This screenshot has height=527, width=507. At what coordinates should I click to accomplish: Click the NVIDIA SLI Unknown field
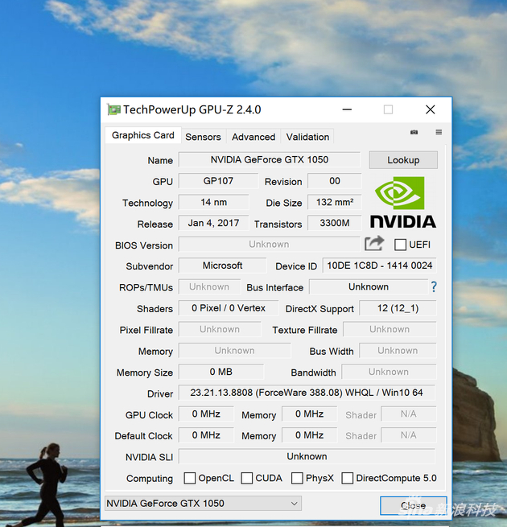[x=307, y=456]
